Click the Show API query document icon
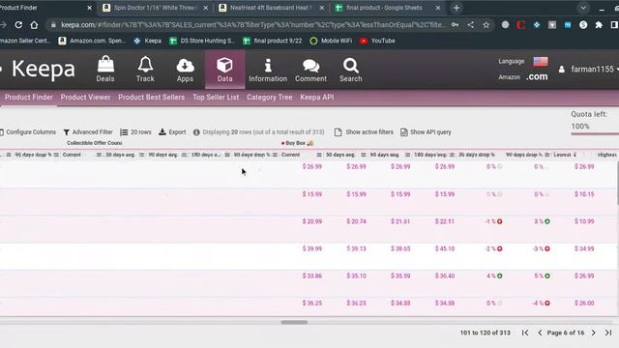Image resolution: width=619 pixels, height=348 pixels. pyautogui.click(x=404, y=132)
